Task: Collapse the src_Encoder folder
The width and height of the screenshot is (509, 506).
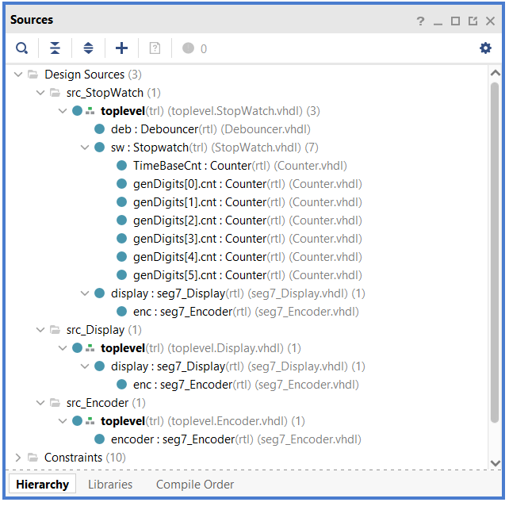Action: coord(40,403)
